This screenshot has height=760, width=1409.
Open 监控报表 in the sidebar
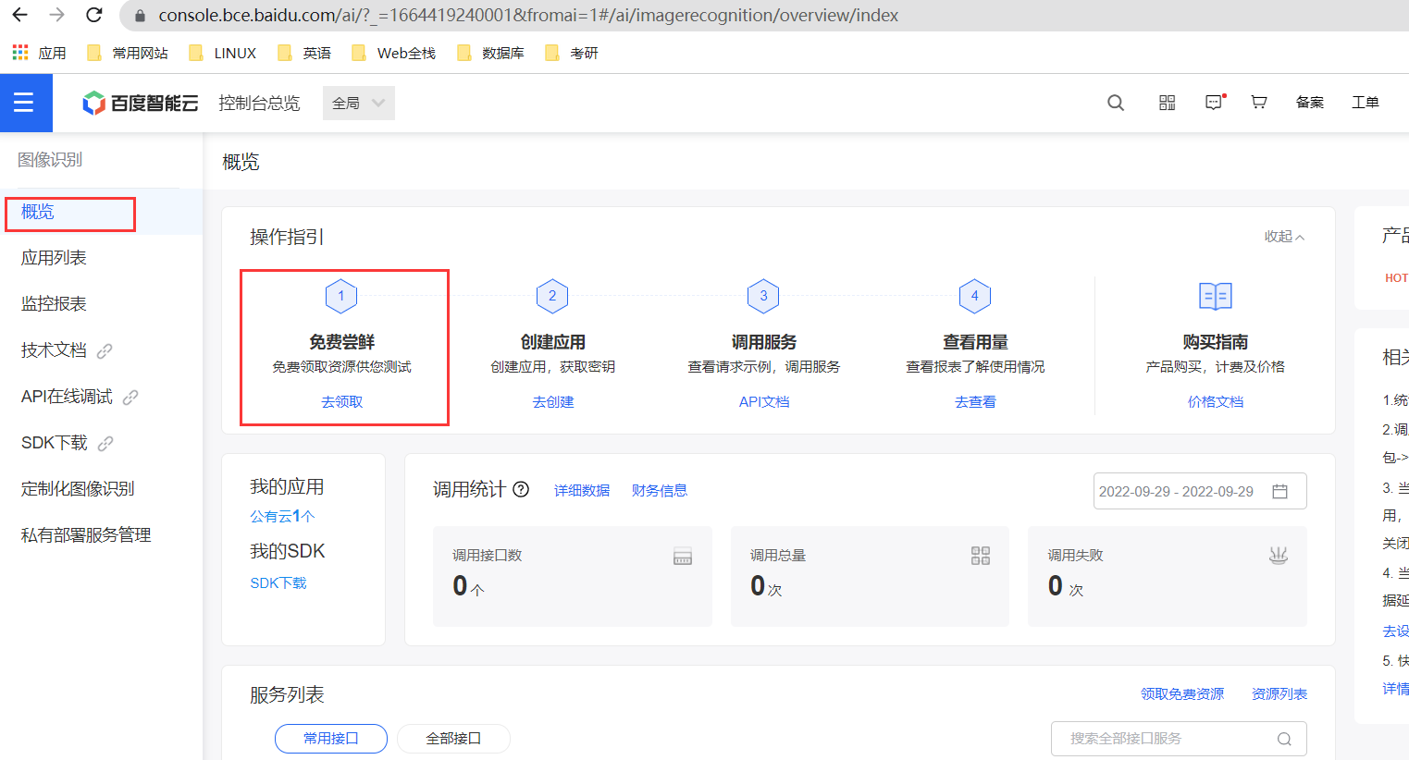coord(54,304)
